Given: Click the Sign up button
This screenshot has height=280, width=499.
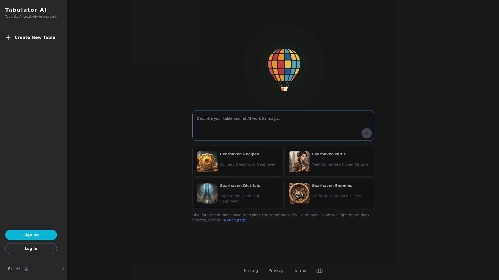Looking at the screenshot, I should (x=31, y=235).
